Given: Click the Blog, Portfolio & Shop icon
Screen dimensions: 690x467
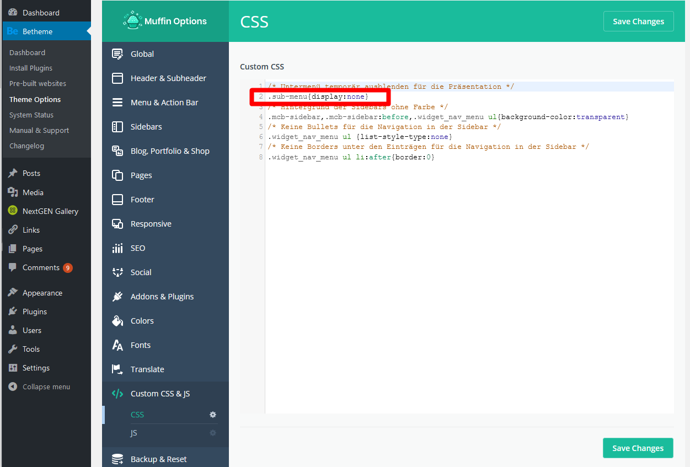Looking at the screenshot, I should pyautogui.click(x=117, y=151).
